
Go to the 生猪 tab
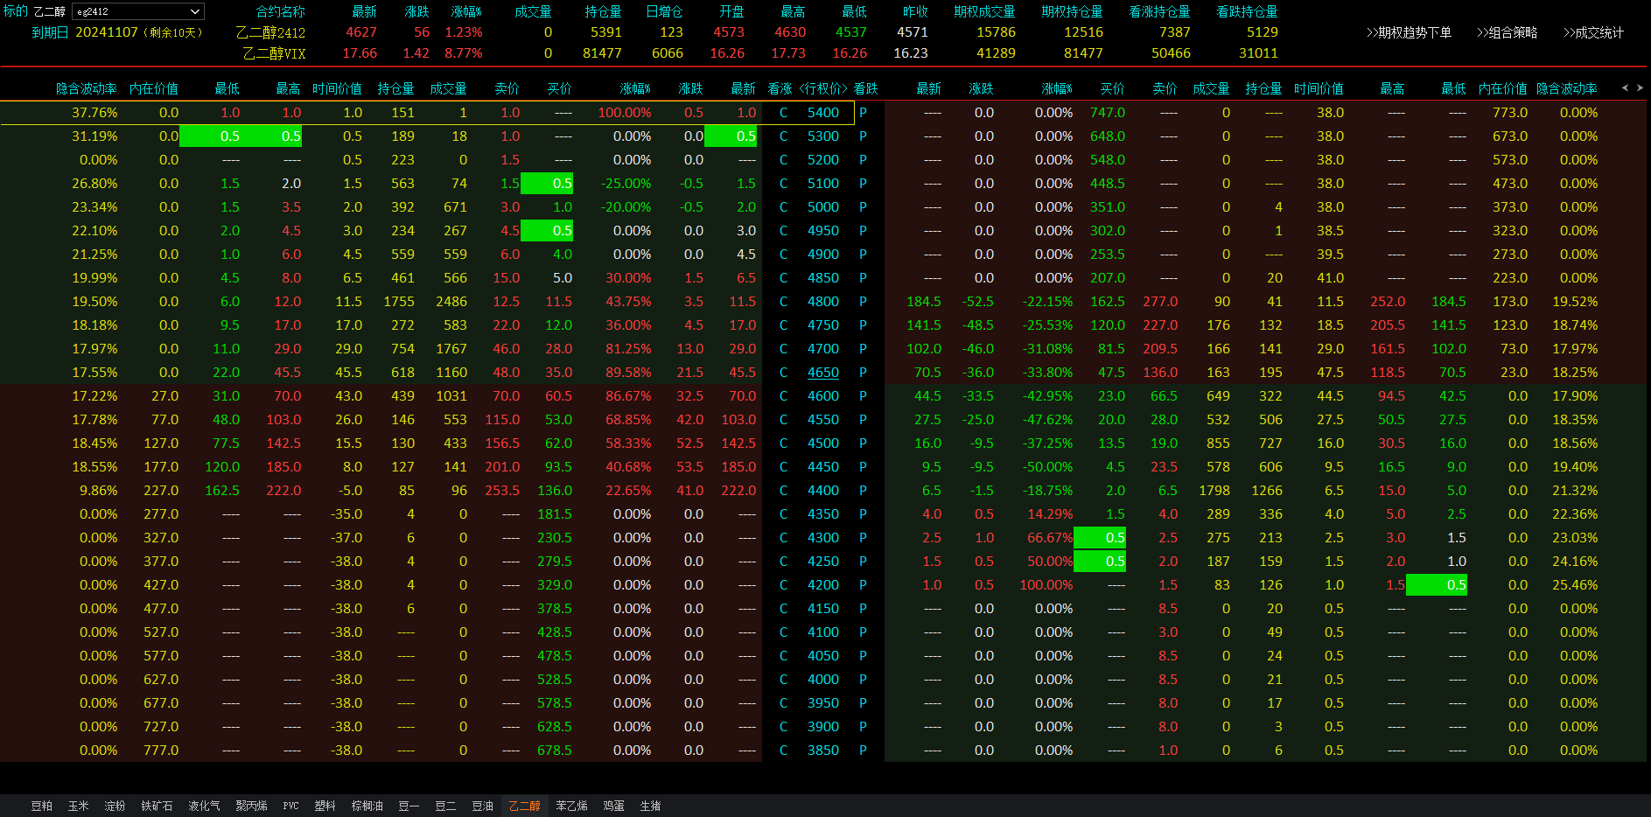[650, 806]
